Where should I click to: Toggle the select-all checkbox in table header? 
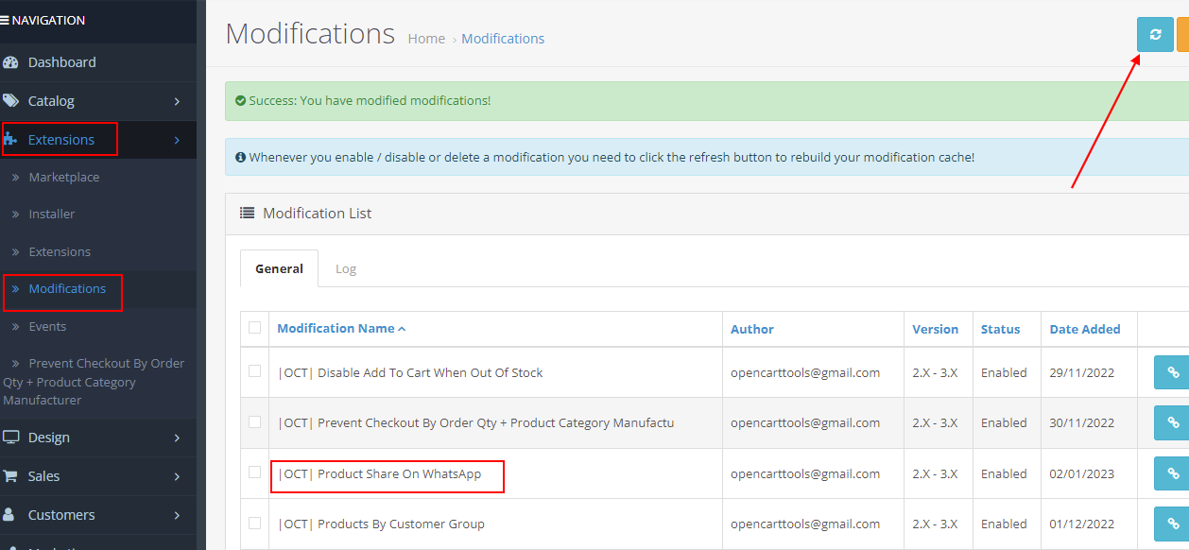(x=254, y=328)
